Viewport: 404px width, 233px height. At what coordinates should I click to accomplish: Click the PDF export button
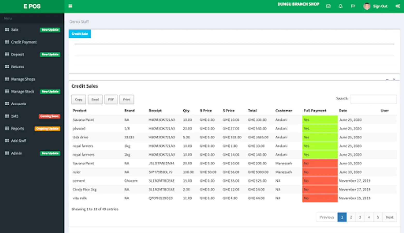(x=111, y=99)
